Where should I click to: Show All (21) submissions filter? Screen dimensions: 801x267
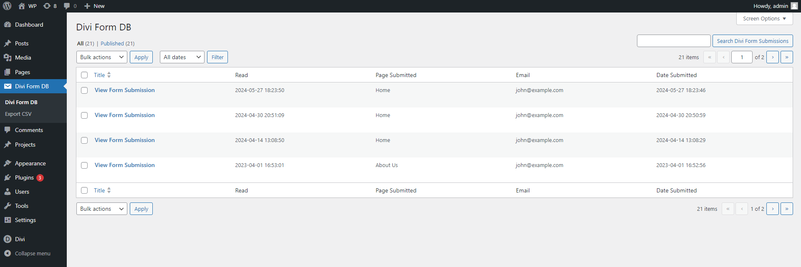point(86,43)
